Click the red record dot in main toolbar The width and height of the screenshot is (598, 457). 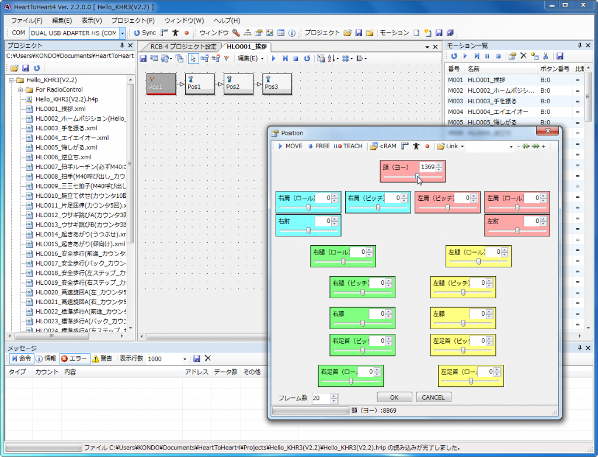coord(186,33)
